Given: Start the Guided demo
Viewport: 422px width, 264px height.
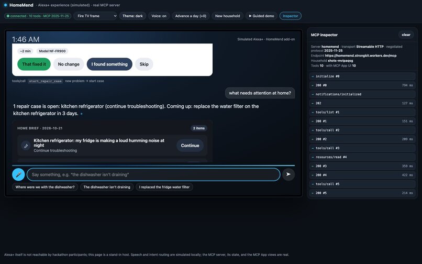Looking at the screenshot, I should (x=261, y=16).
